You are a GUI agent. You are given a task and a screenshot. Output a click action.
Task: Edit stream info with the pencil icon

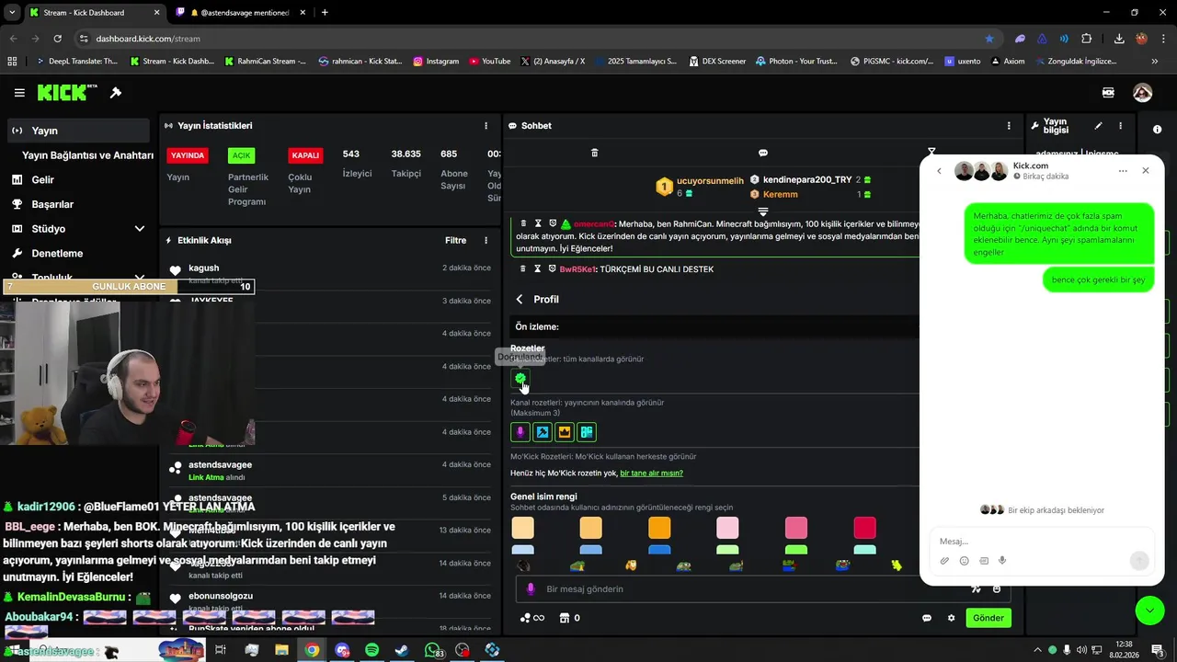click(x=1098, y=126)
